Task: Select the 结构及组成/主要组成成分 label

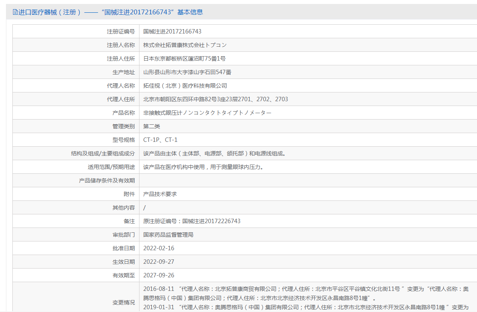Action: click(x=103, y=153)
